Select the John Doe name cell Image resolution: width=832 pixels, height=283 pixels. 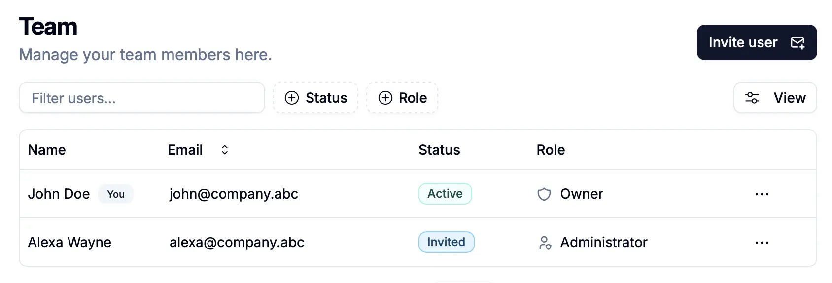59,194
